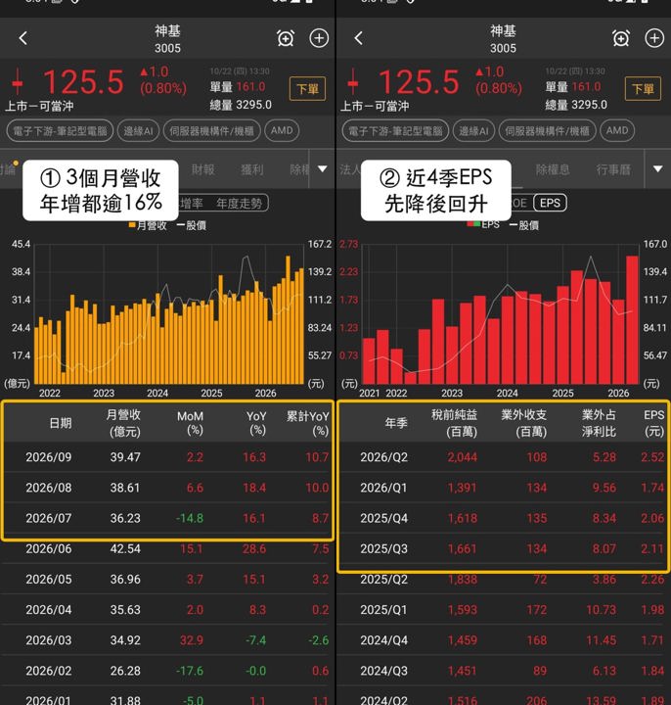Toggle the 月營收 legend in revenue chart
The width and height of the screenshot is (671, 705).
[148, 225]
